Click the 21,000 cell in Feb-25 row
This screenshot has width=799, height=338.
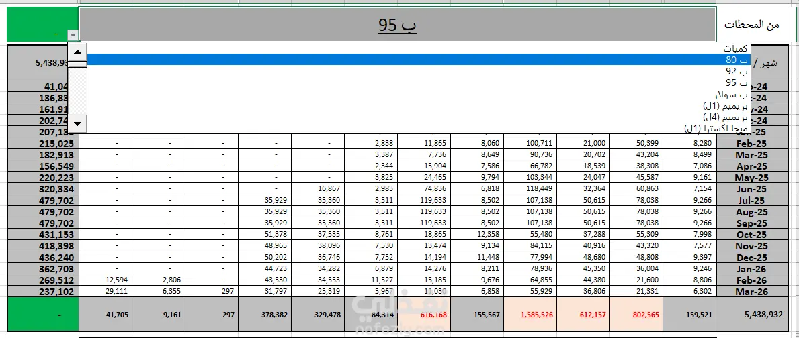[584, 144]
